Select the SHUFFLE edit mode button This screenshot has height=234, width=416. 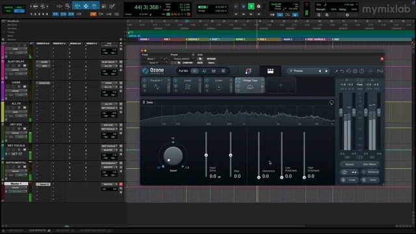tap(8, 7)
